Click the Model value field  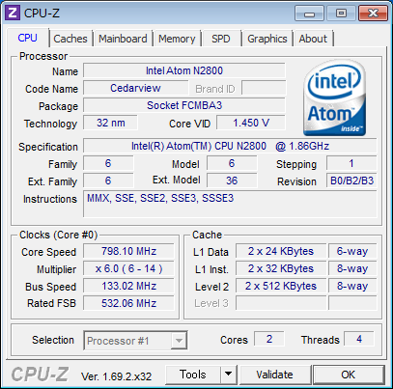[232, 163]
